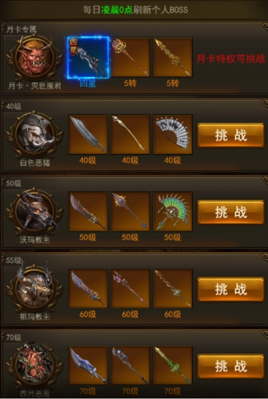View the white paper fan 40级 reward
Viewport: 268px width, 399px height.
(x=173, y=134)
